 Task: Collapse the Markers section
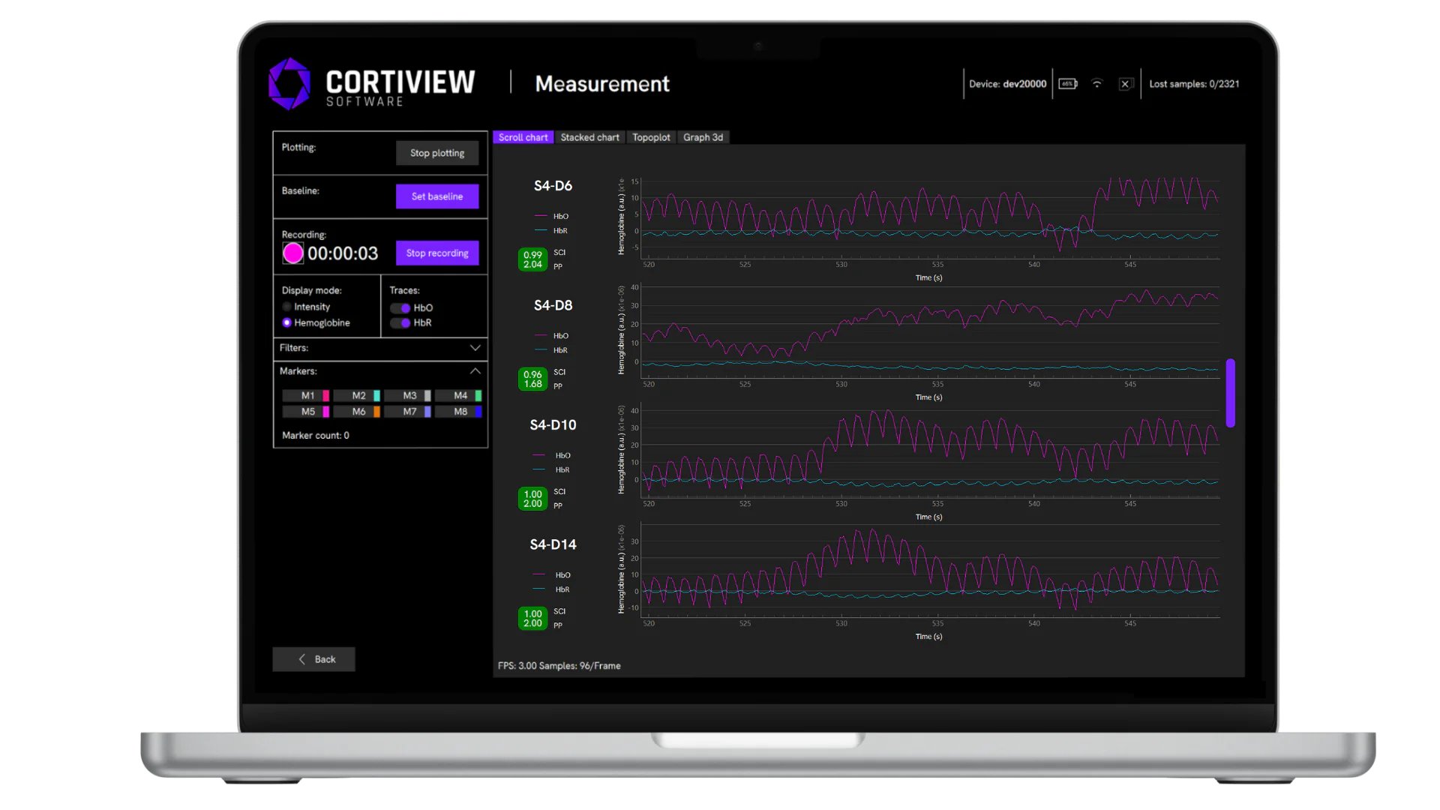pyautogui.click(x=474, y=371)
